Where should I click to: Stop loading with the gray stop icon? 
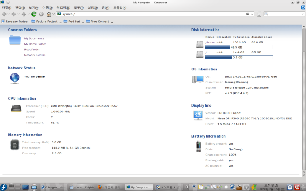pos(41,14)
